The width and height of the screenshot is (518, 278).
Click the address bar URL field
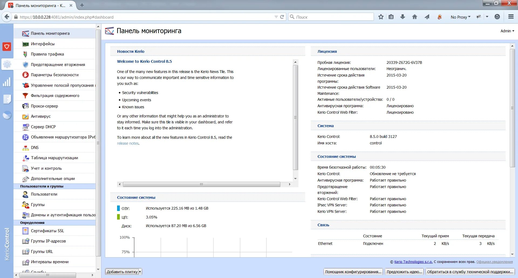click(146, 17)
